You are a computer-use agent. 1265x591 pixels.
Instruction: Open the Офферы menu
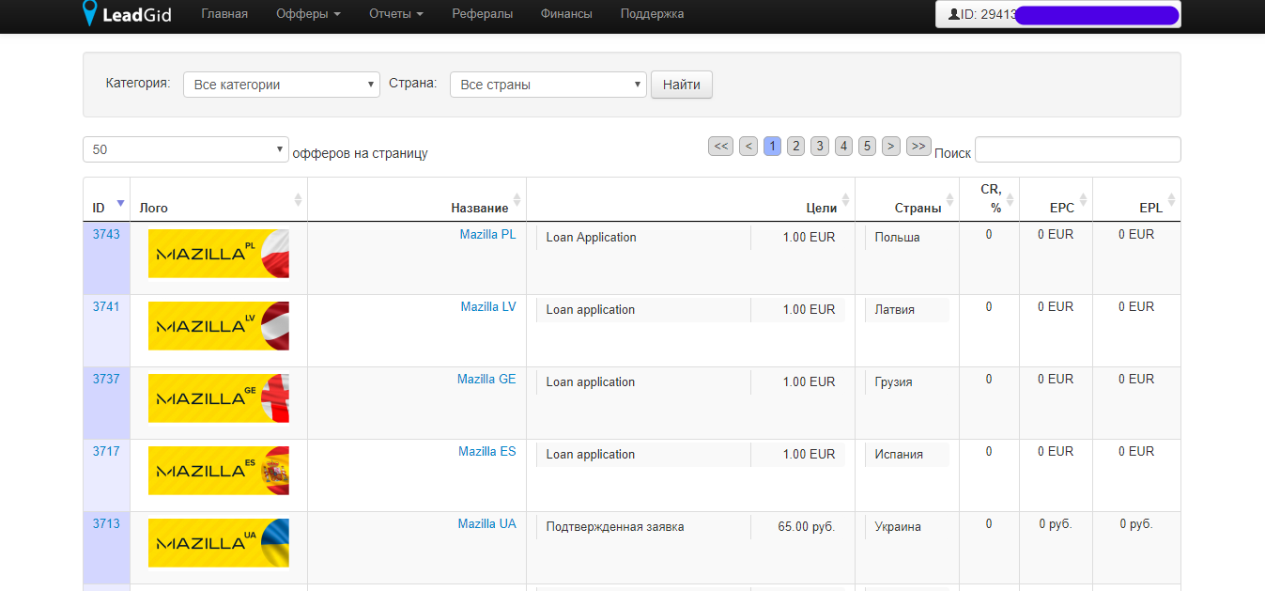[x=308, y=14]
